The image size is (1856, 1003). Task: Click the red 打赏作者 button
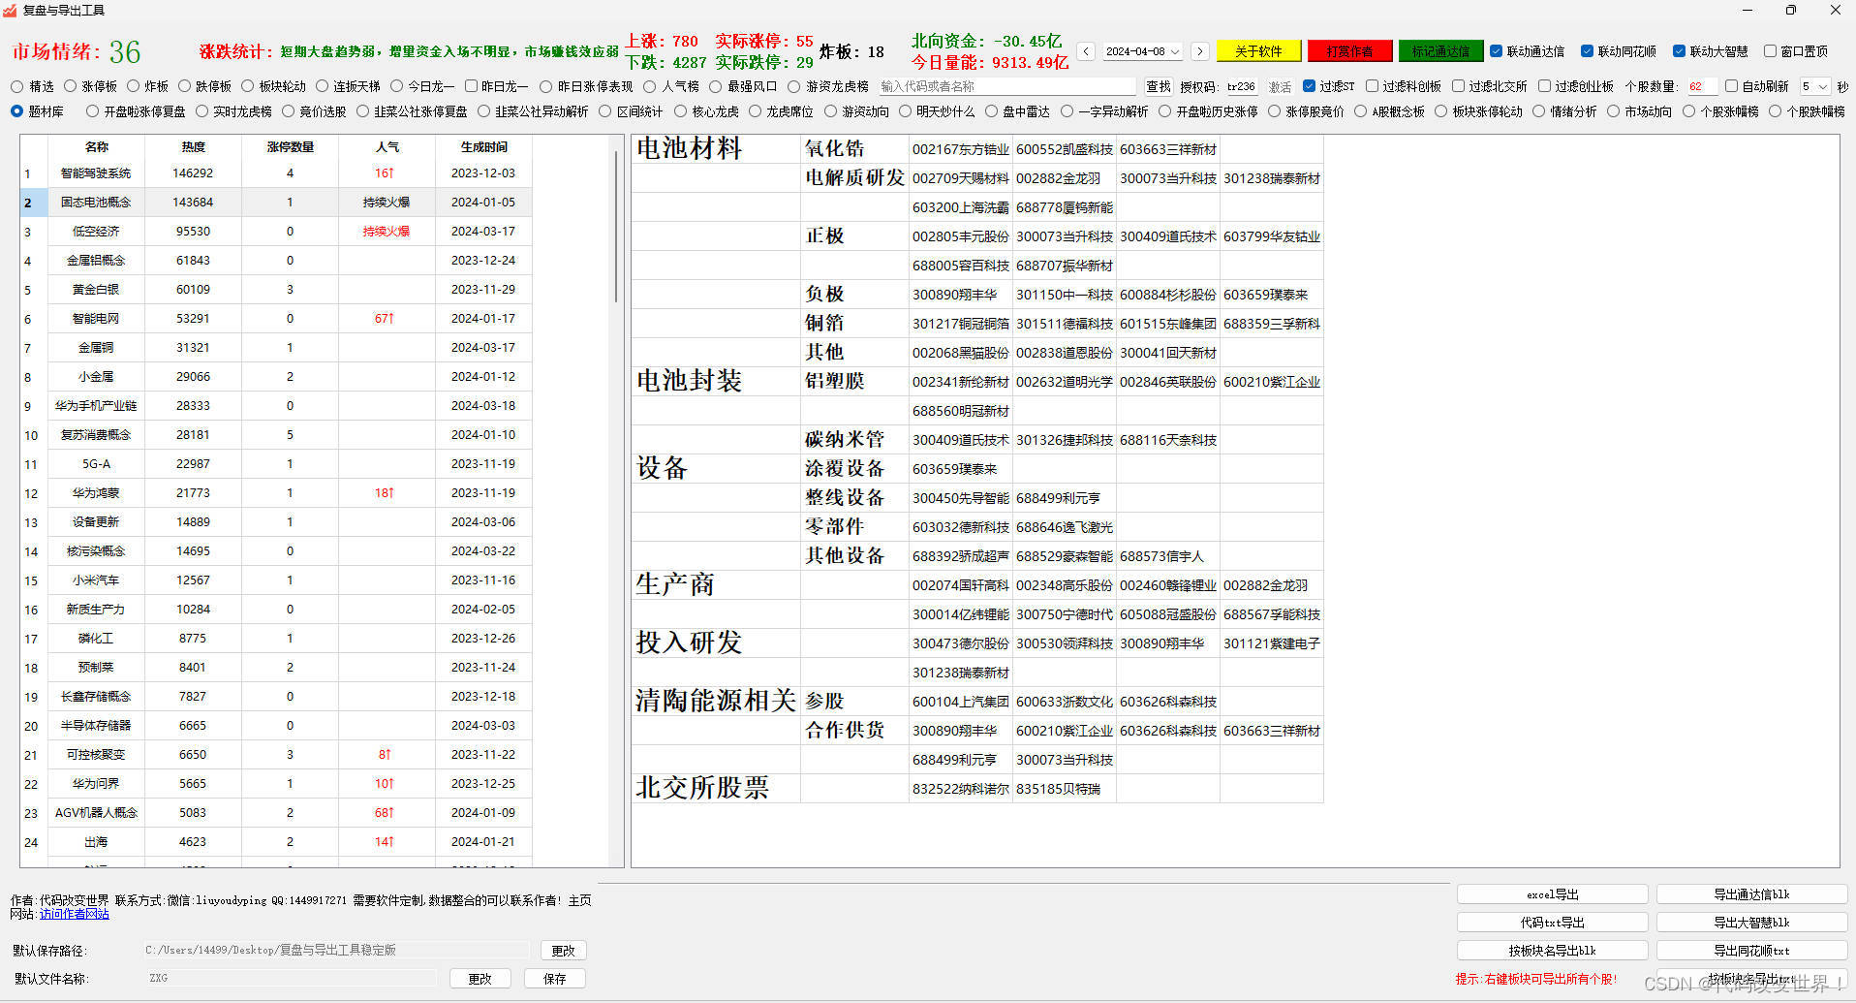pos(1349,51)
